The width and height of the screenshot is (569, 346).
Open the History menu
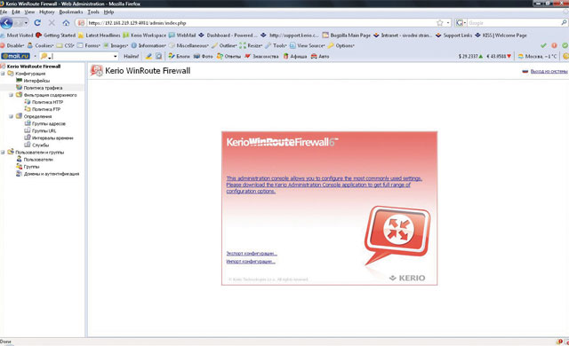click(47, 12)
